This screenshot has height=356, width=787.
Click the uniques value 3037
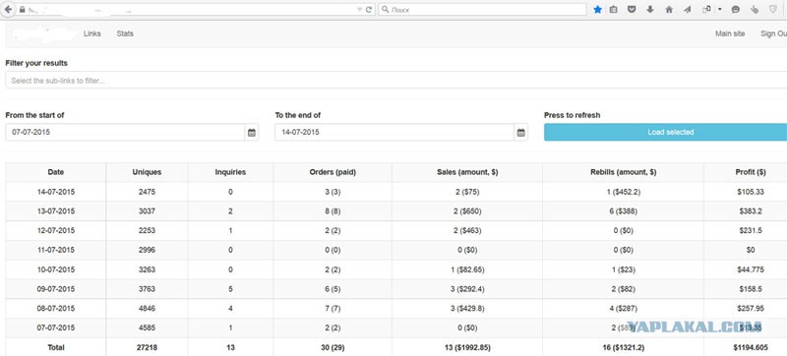tap(147, 211)
